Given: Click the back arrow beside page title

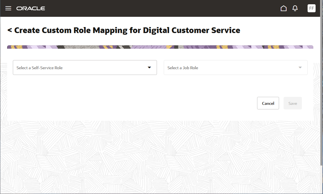Looking at the screenshot, I should [x=10, y=30].
